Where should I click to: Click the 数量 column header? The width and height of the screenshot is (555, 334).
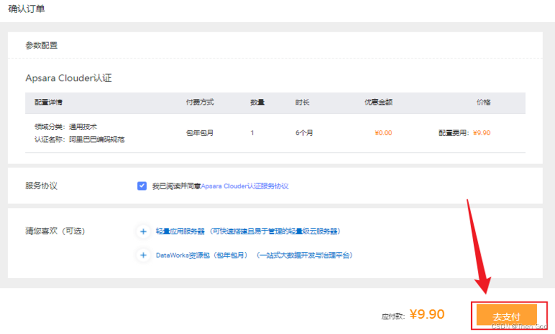[257, 102]
